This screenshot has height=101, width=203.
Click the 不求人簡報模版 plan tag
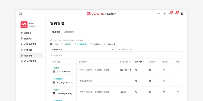[86, 81]
